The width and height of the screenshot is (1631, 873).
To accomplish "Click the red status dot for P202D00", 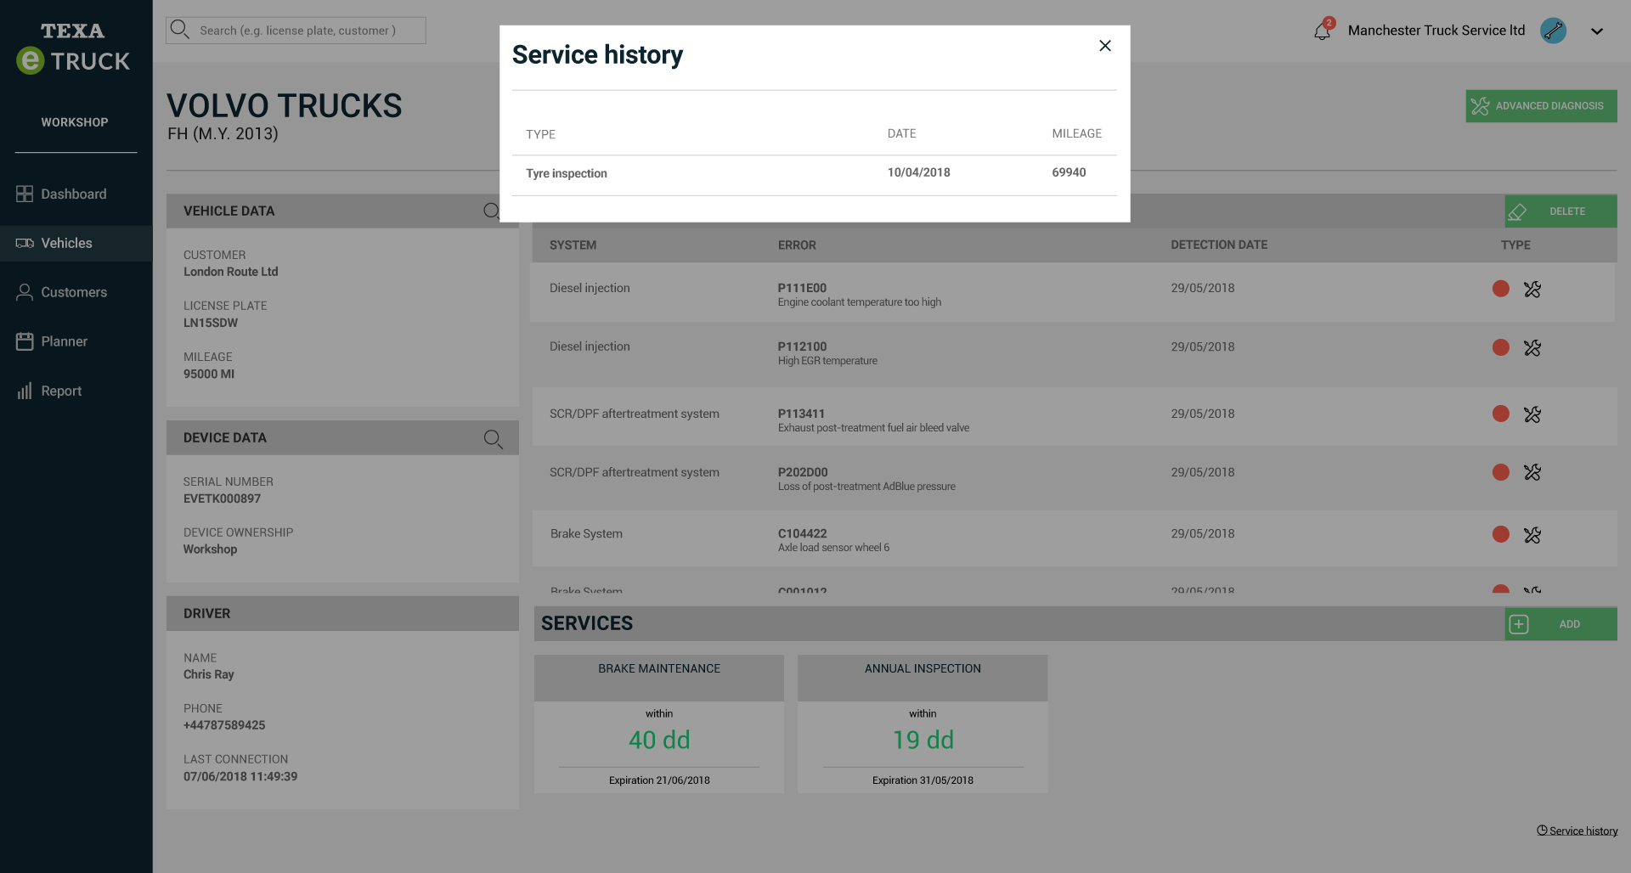I will [1500, 472].
